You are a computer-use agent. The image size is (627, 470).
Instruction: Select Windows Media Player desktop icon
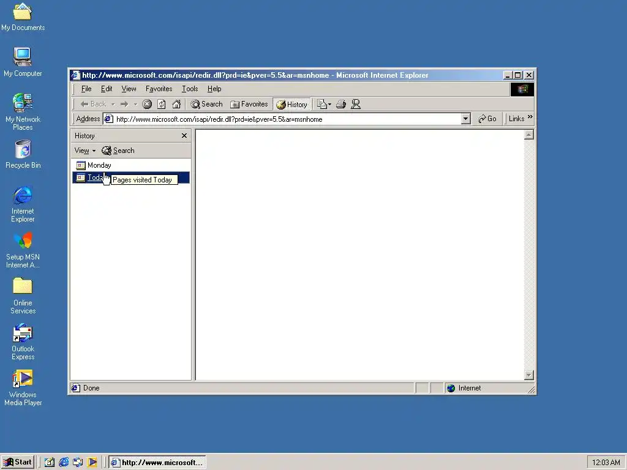[x=23, y=387]
